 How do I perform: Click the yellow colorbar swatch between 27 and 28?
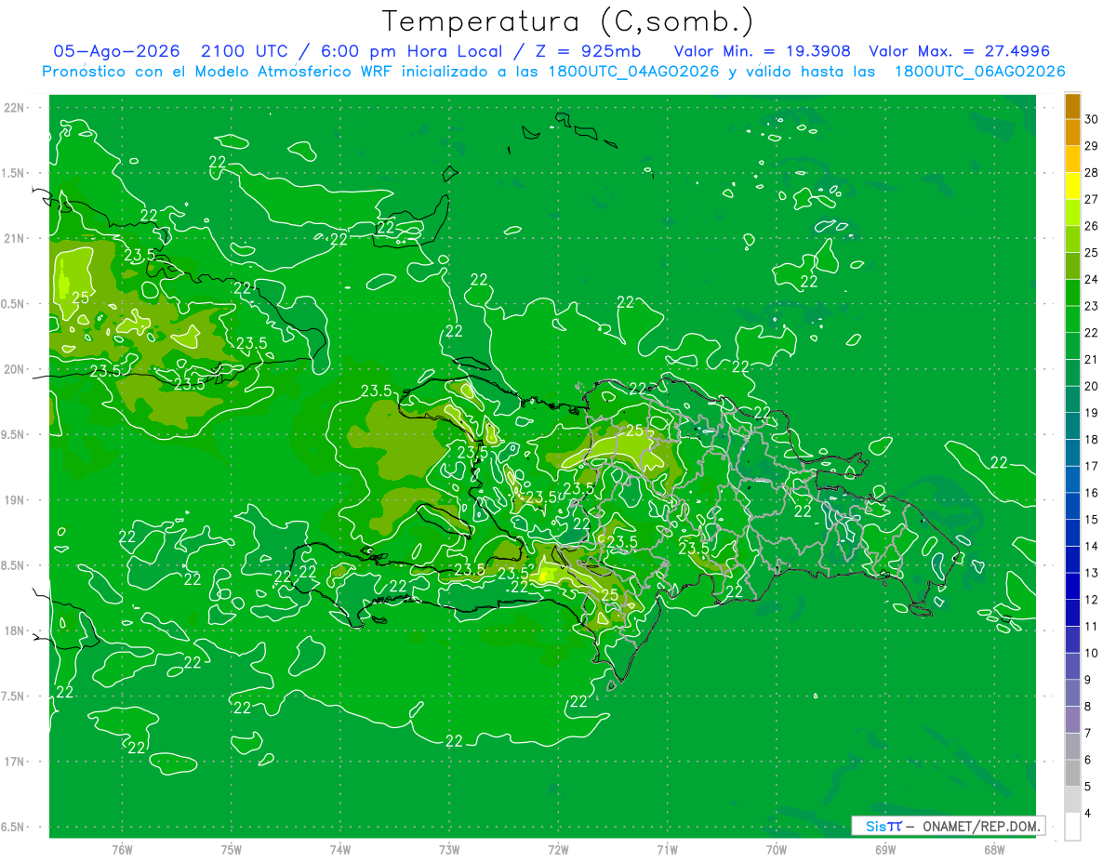[x=1072, y=186]
